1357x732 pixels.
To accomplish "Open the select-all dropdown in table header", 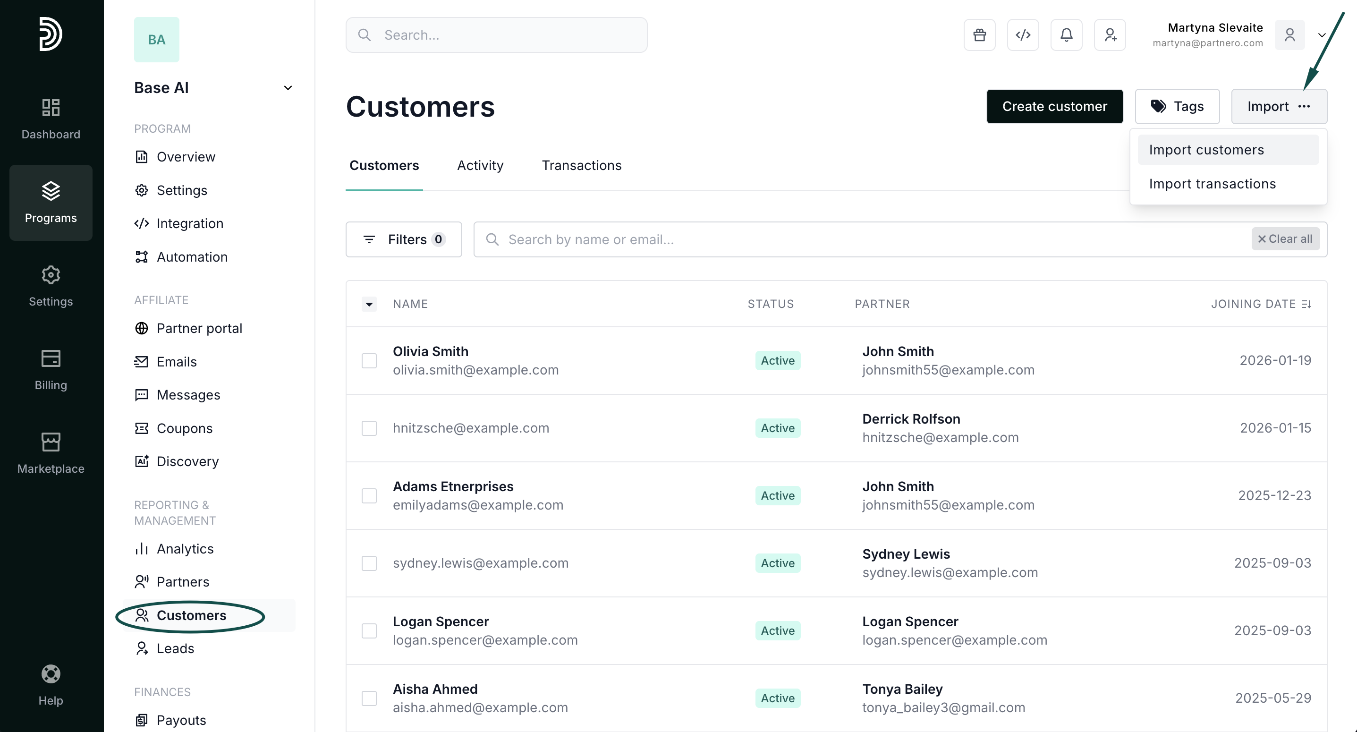I will (x=369, y=304).
